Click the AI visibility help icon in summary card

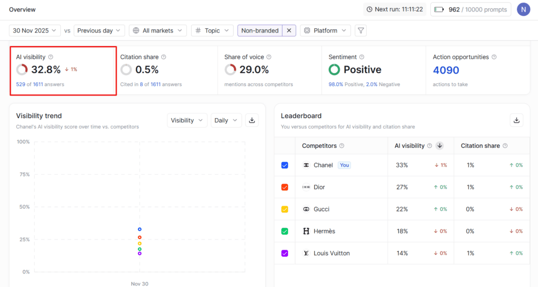point(51,57)
